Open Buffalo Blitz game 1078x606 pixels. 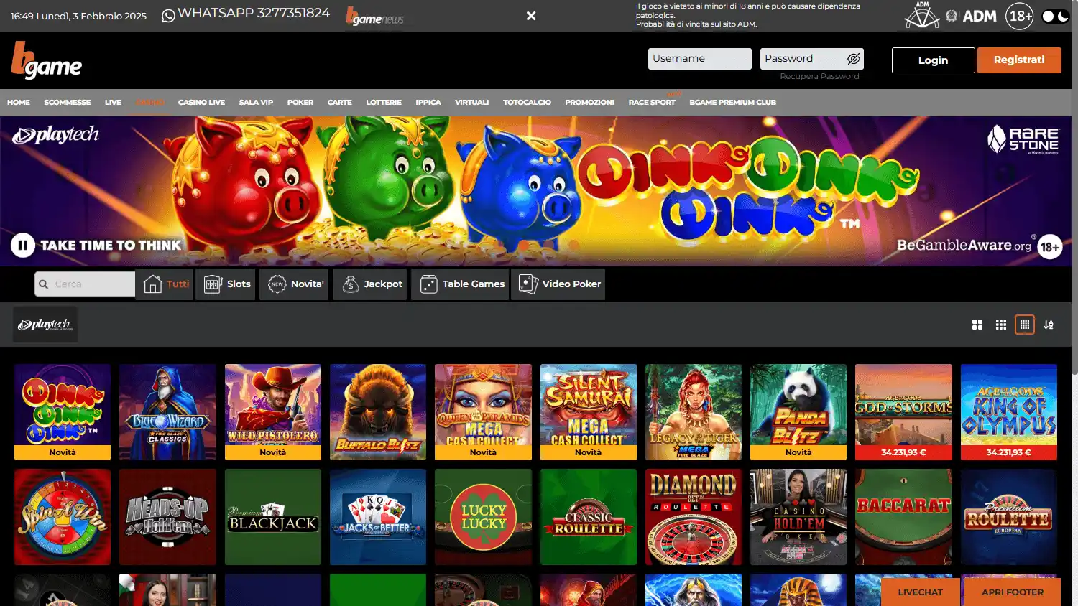point(378,411)
